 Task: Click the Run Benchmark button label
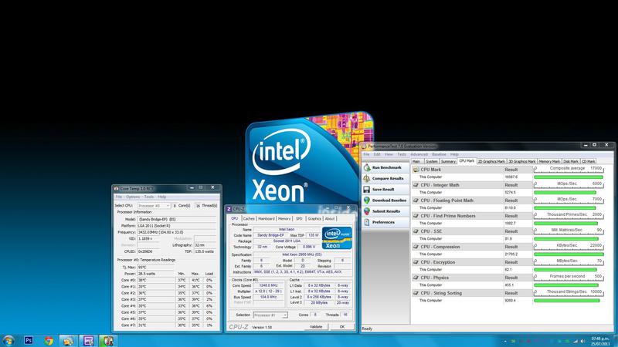(x=387, y=167)
